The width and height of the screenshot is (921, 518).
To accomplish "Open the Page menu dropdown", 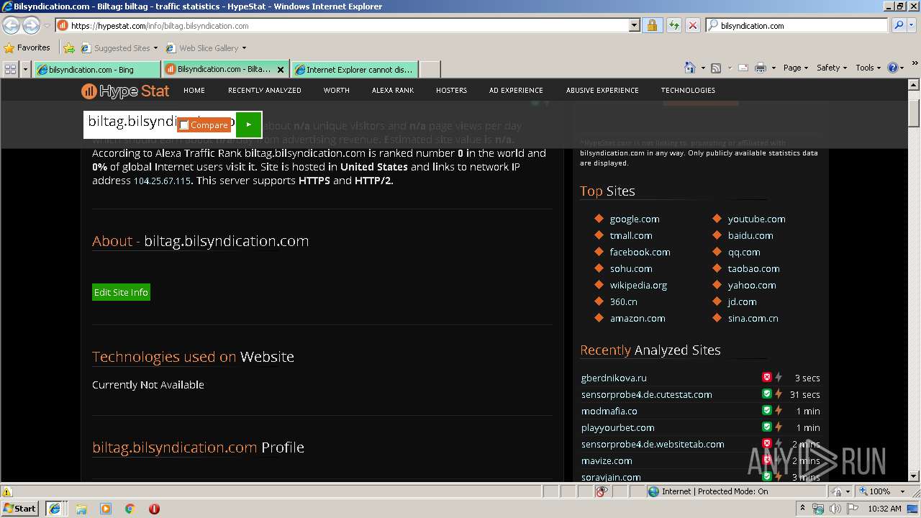I will click(x=796, y=68).
